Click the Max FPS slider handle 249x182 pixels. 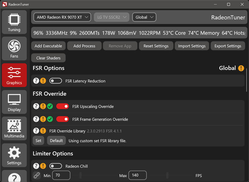click(167, 175)
